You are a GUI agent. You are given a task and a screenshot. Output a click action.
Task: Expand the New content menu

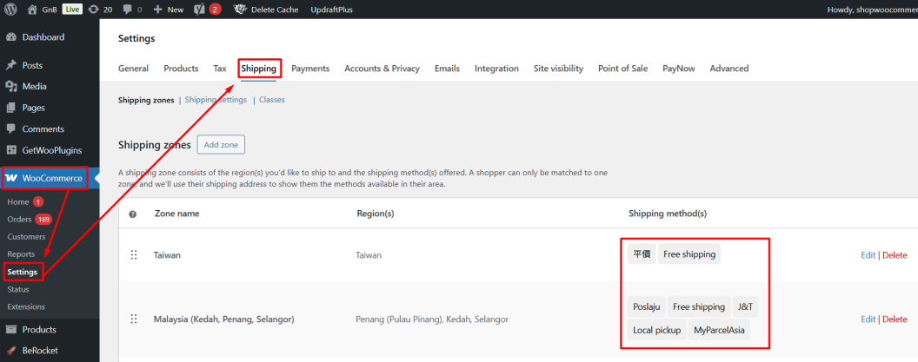[x=168, y=10]
